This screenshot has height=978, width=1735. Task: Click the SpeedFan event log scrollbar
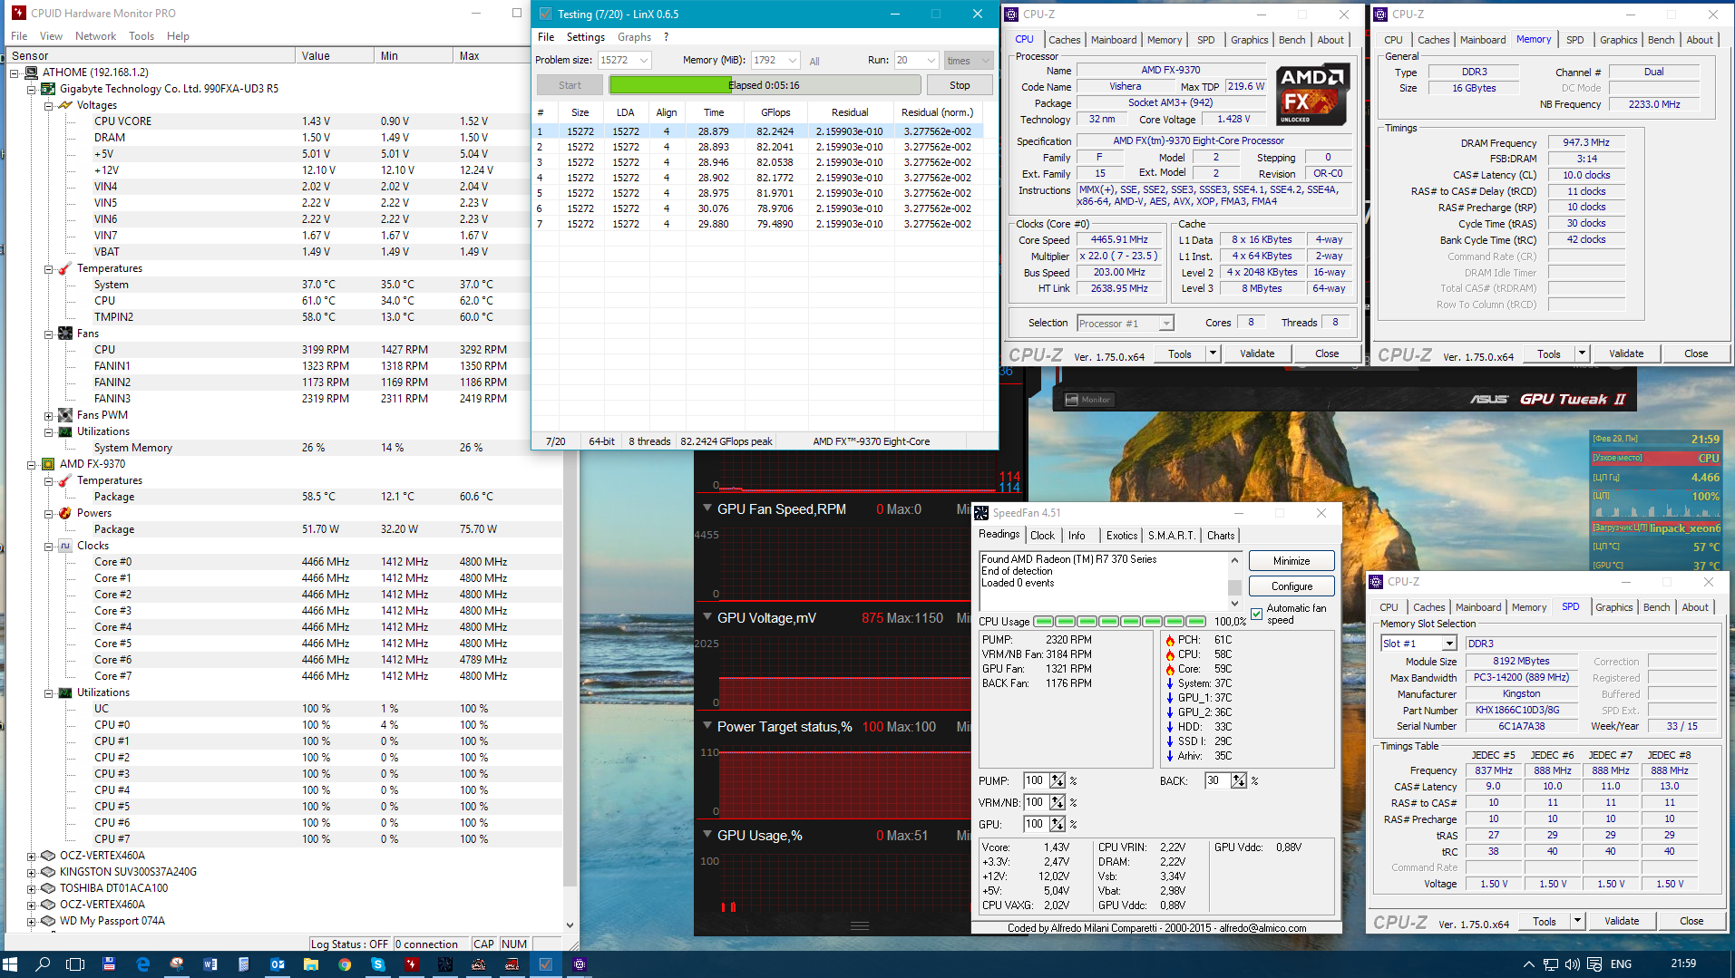click(1234, 581)
